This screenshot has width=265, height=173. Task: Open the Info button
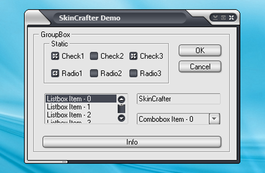(x=132, y=142)
